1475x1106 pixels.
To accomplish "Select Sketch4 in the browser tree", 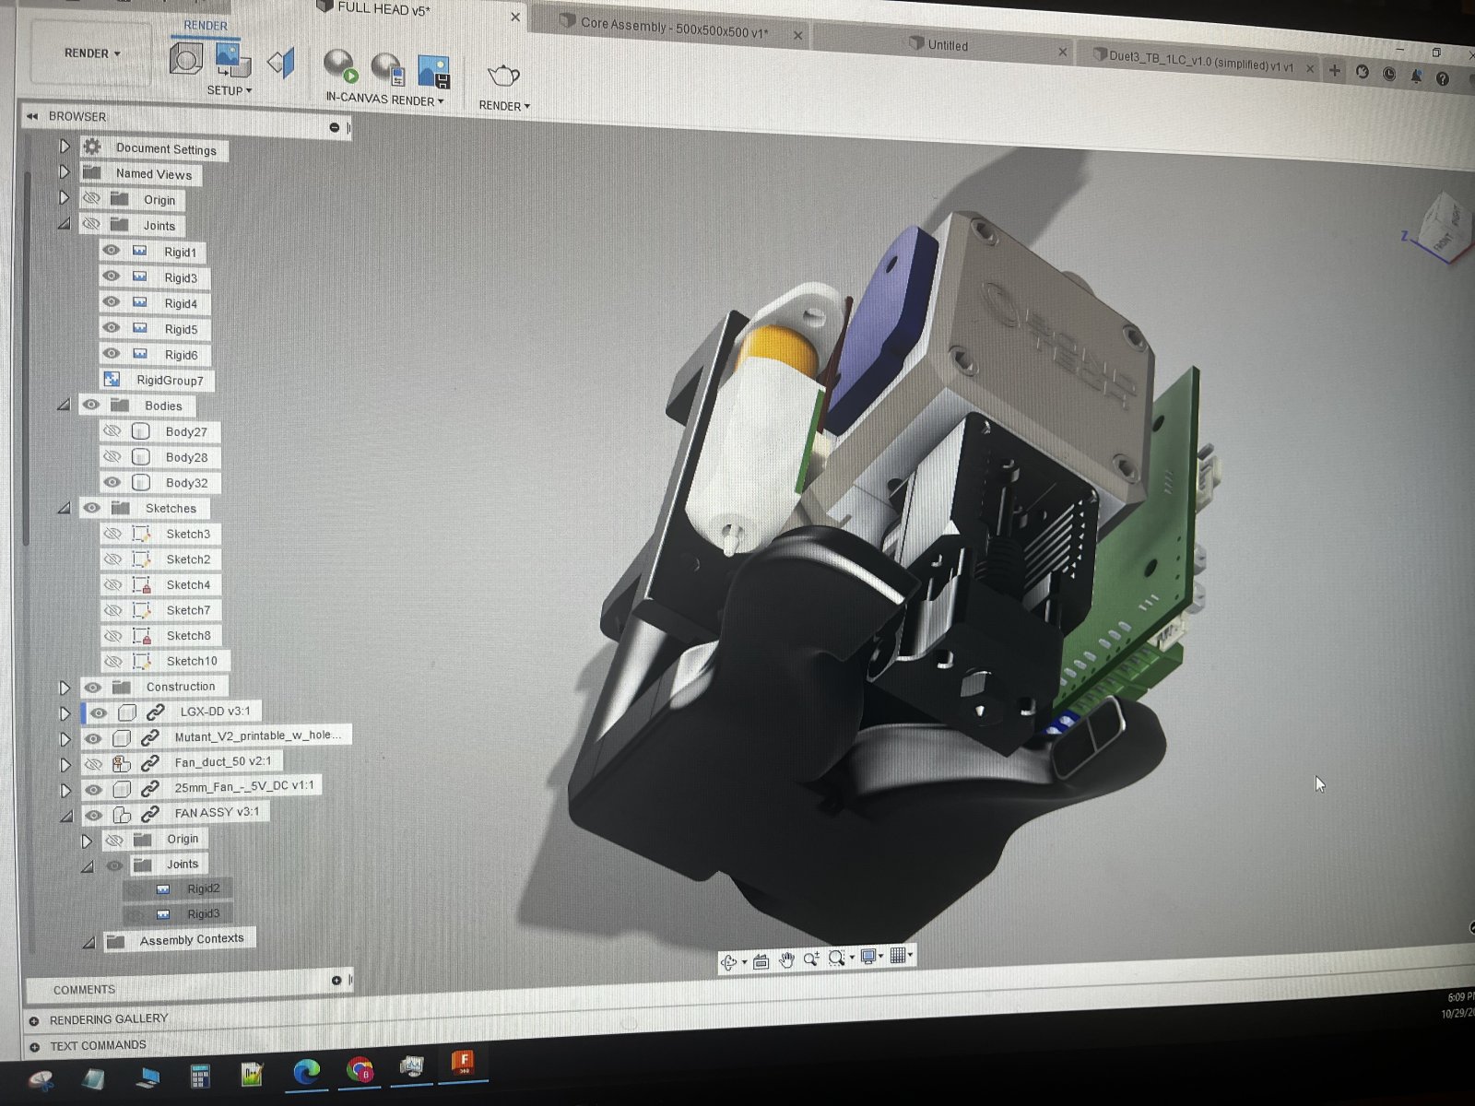I will [x=188, y=585].
